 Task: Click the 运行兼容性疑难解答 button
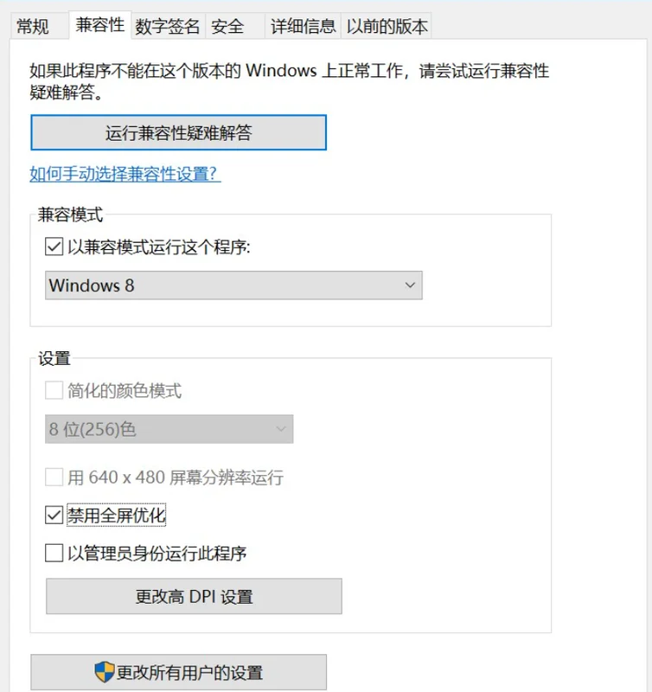point(178,133)
